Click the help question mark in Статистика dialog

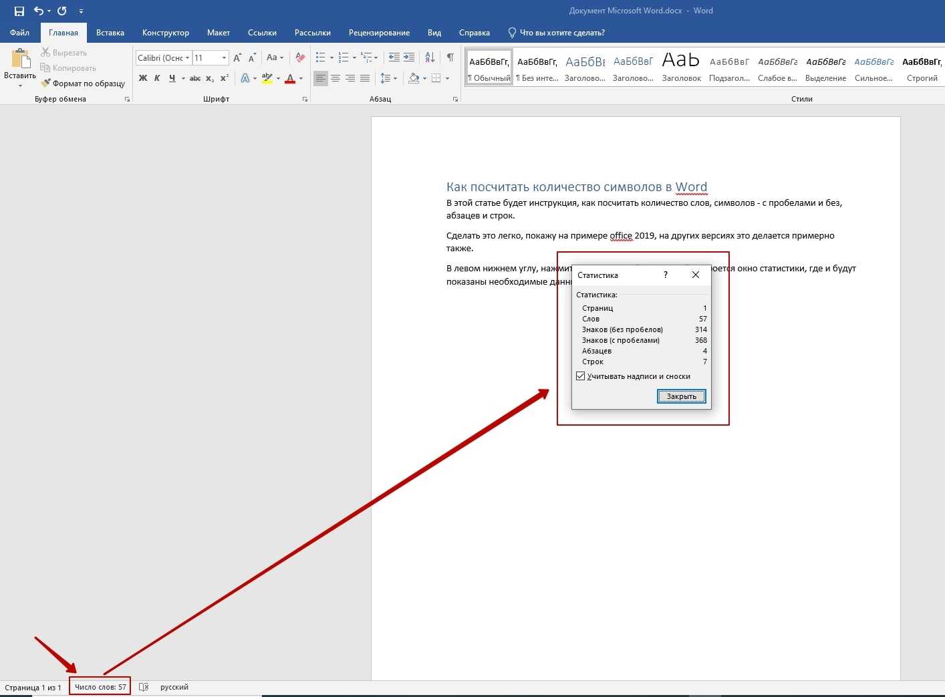click(x=666, y=275)
